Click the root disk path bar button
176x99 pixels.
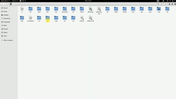[x=11, y=4]
